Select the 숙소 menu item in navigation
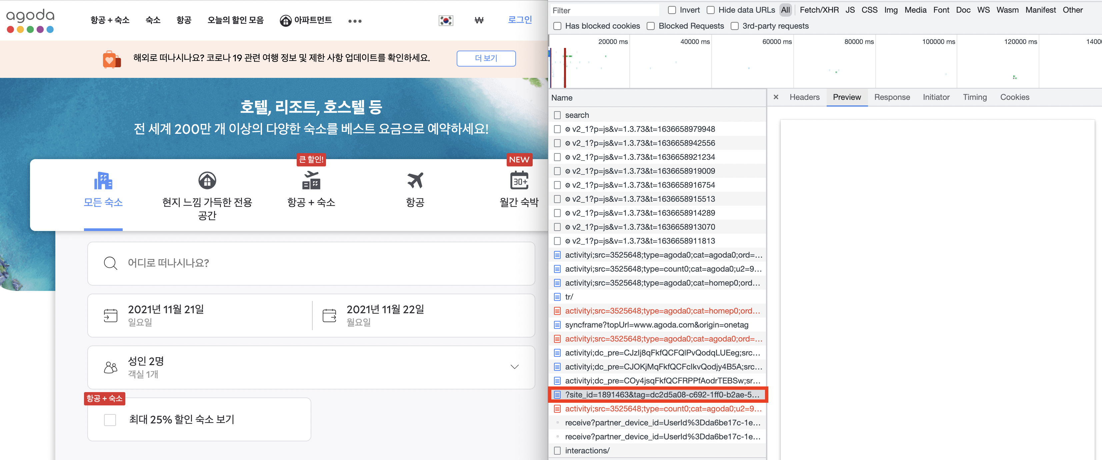 coord(152,20)
